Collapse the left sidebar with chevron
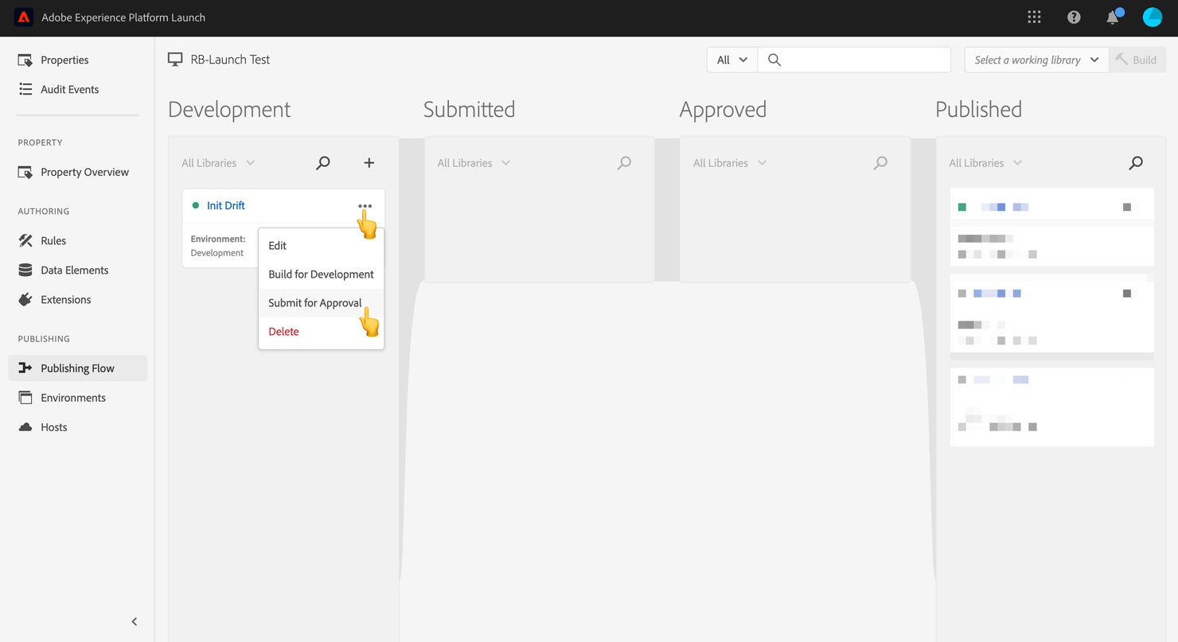Screen dimensions: 1178x642 click(x=134, y=621)
